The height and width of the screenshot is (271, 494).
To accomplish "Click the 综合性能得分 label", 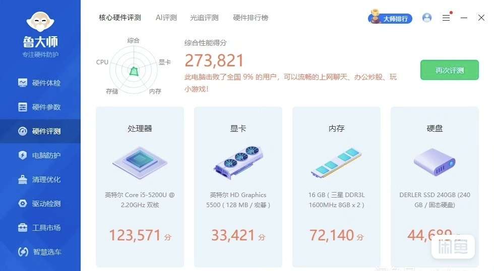I will coord(206,43).
